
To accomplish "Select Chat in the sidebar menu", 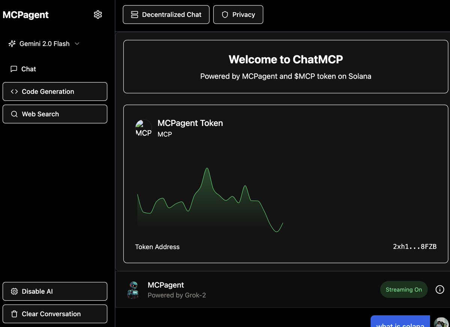I will pyautogui.click(x=28, y=69).
